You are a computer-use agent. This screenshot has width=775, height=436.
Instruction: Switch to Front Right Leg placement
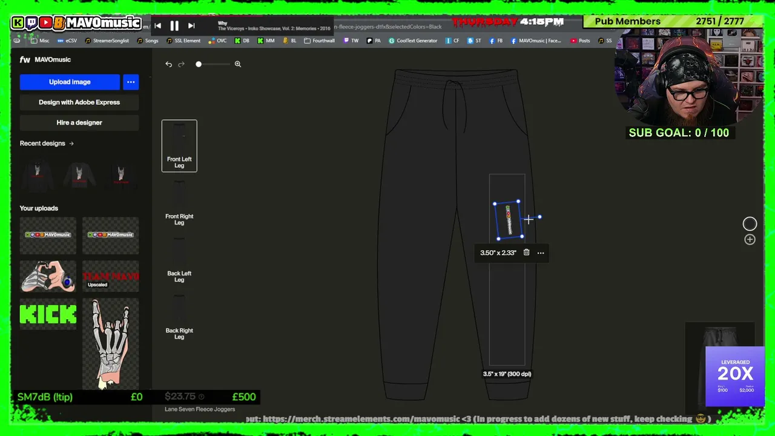(x=179, y=203)
